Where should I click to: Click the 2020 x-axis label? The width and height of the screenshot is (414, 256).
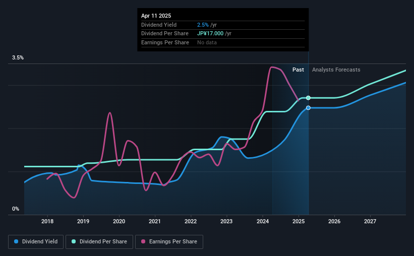click(x=119, y=221)
